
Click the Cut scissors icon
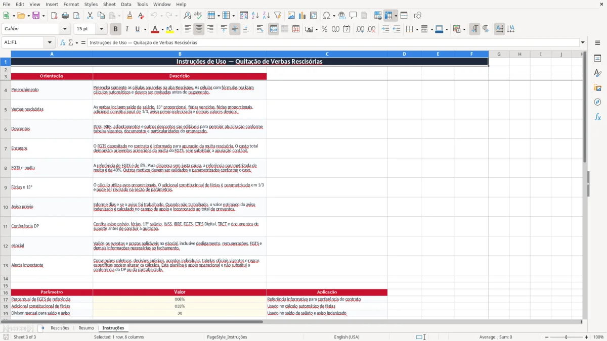[x=90, y=16]
